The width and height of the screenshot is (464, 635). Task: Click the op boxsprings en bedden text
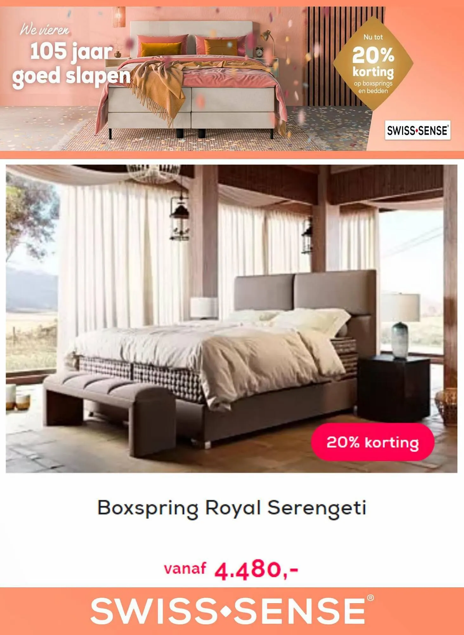pos(373,87)
